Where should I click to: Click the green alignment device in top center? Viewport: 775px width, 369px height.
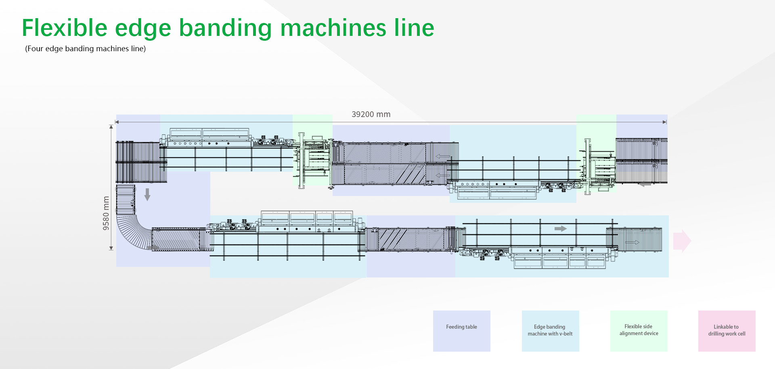[313, 161]
